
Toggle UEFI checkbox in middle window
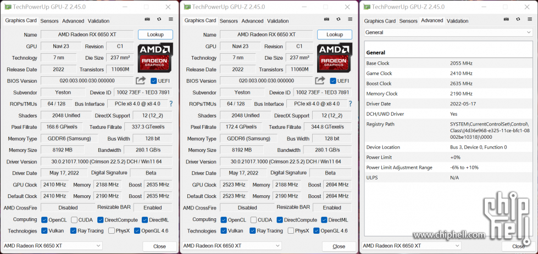pos(333,81)
